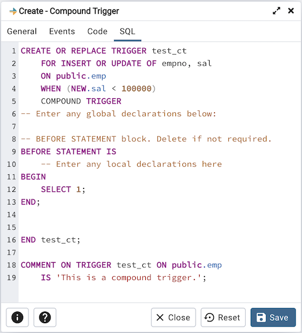This screenshot has height=333, width=302.
Task: Click the END test_ct; line
Action: coord(51,240)
